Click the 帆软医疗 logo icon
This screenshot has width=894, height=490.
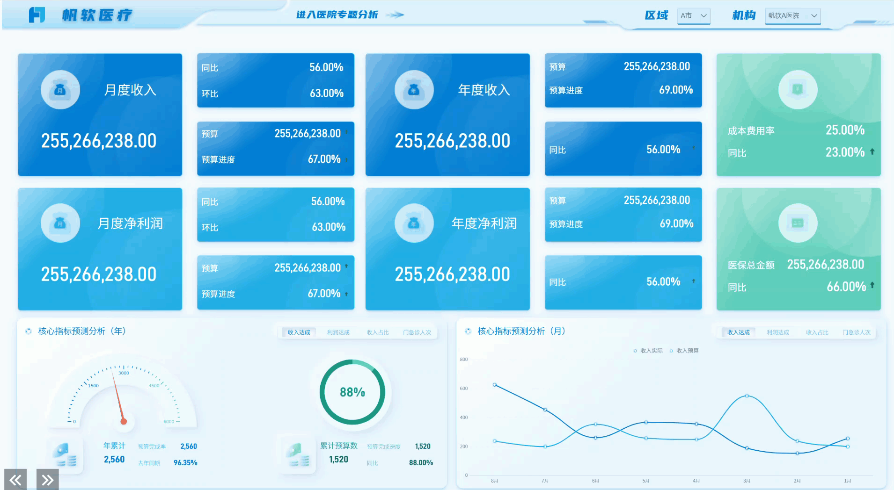pyautogui.click(x=37, y=15)
